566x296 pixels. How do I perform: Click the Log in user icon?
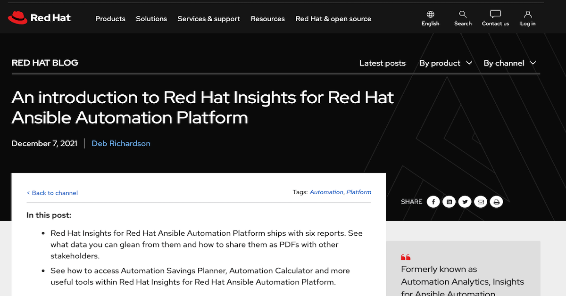pyautogui.click(x=528, y=15)
